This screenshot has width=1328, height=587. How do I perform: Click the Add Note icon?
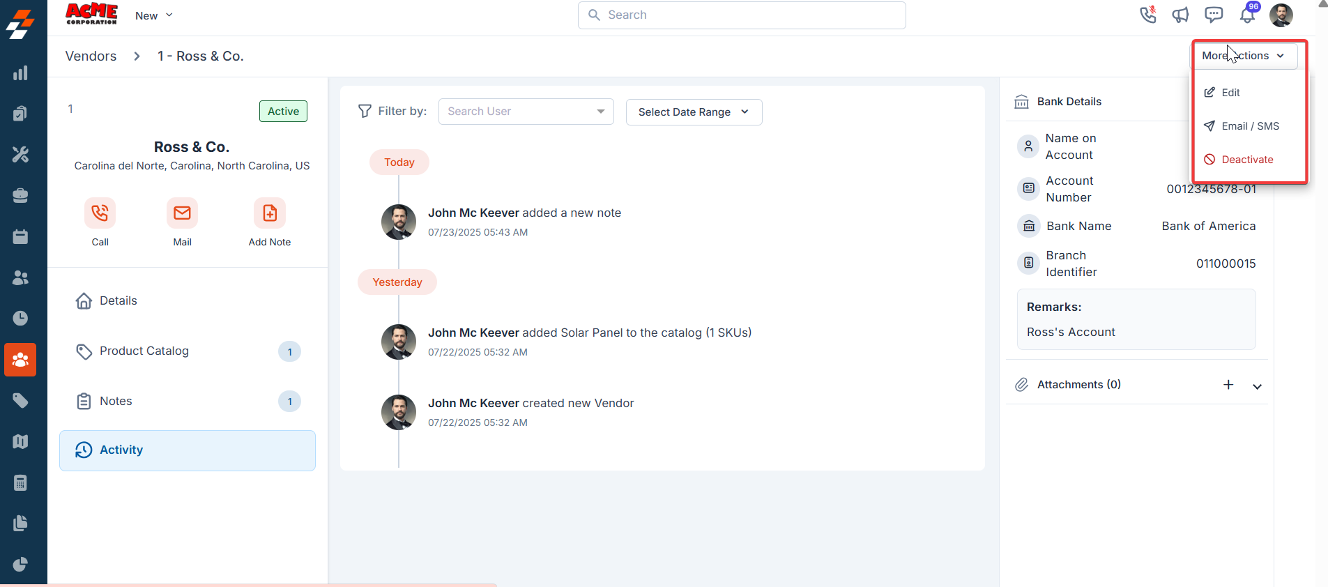tap(270, 213)
